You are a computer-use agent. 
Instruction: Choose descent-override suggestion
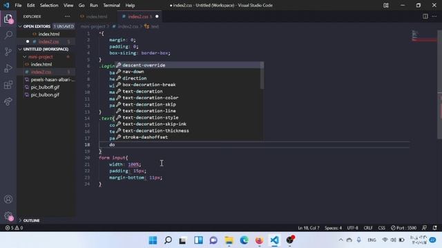(x=187, y=65)
